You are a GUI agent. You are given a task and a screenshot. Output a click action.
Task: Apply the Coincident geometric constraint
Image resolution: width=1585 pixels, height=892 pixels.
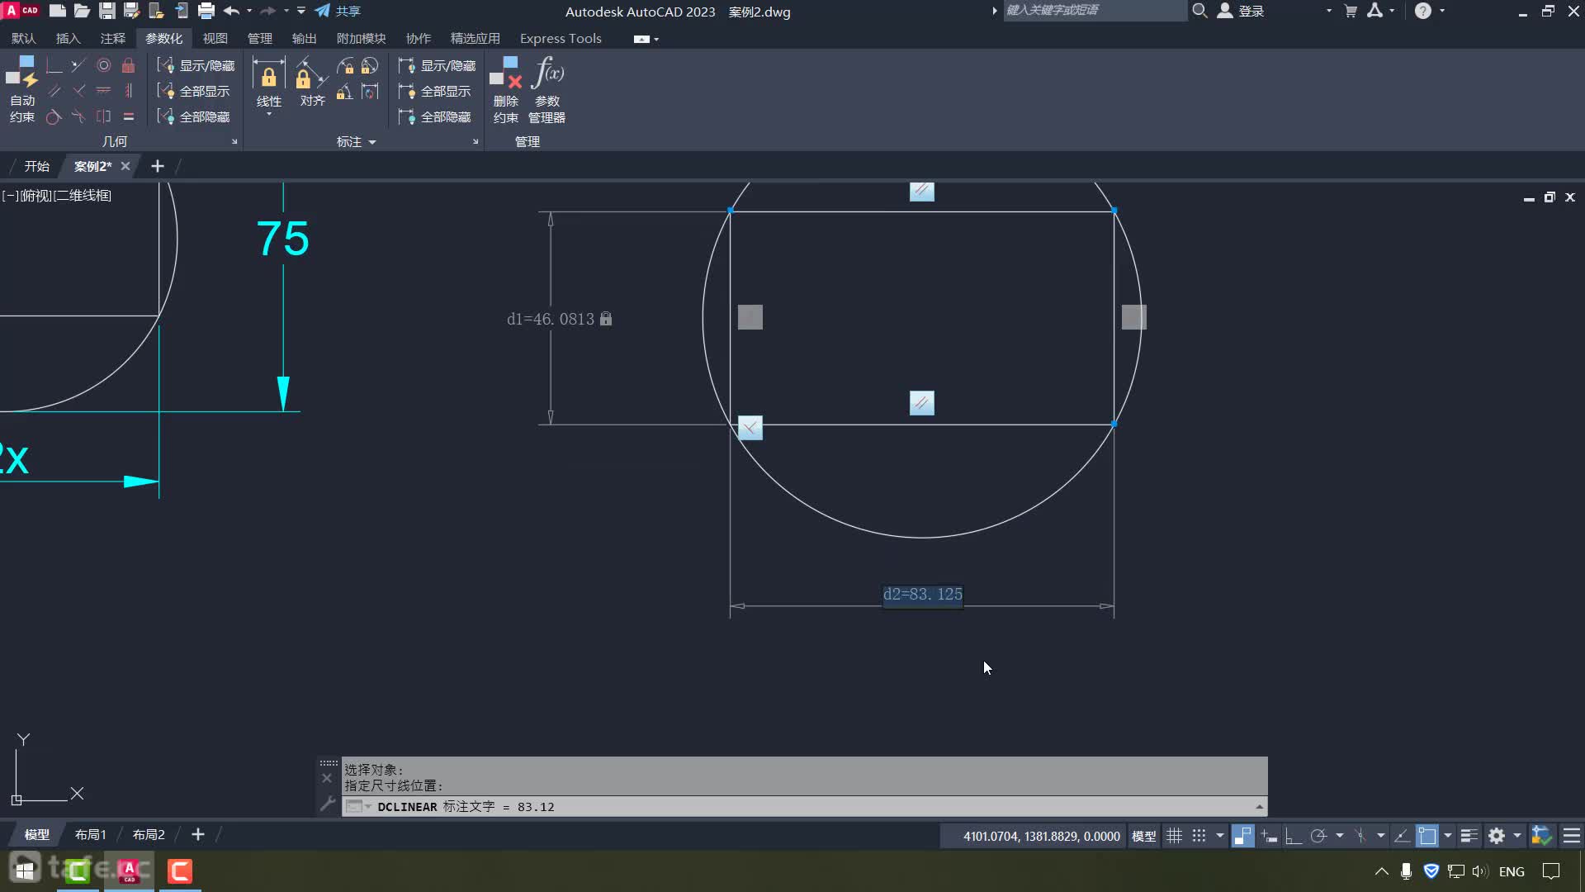tap(54, 65)
